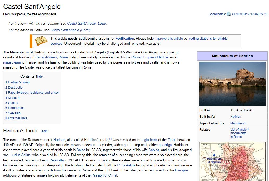
Task: Open the coordinates 41.903064°N 12.466355°E link
Action: pos(250,14)
